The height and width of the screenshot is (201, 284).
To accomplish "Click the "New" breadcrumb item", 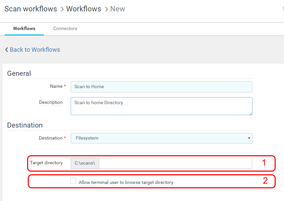I will pos(118,9).
